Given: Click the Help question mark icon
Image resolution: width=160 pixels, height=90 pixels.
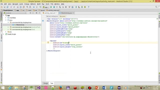Looking at the screenshot, I should pos(88,7).
